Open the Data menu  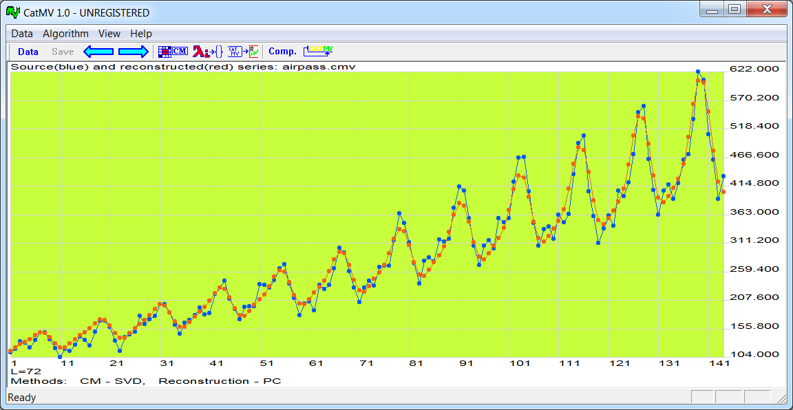[x=22, y=34]
